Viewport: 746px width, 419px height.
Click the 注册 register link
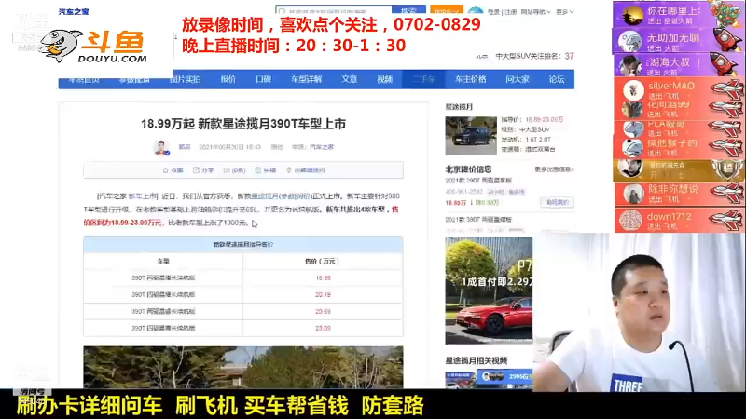click(510, 12)
